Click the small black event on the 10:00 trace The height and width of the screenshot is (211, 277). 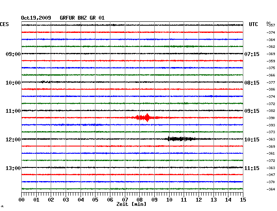click(x=46, y=82)
